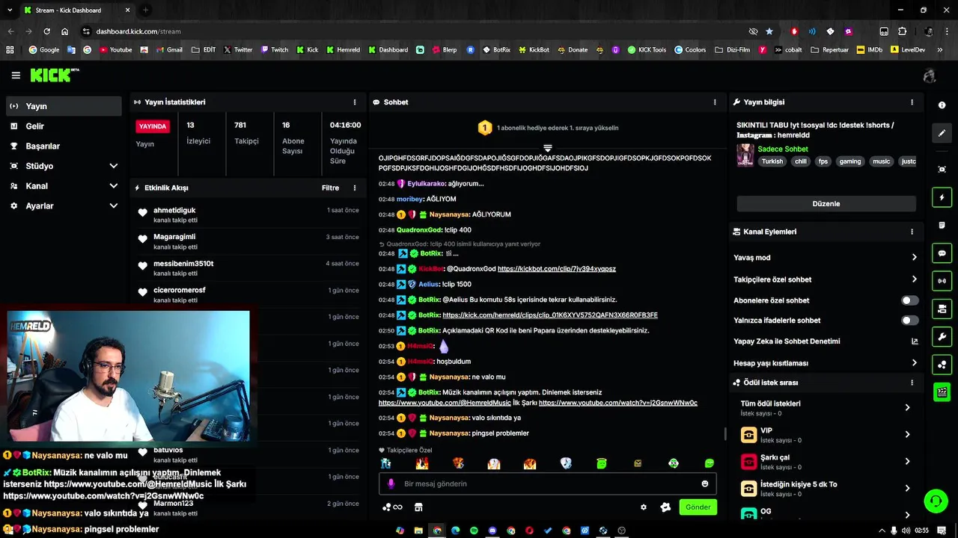Screen dimensions: 958x538
Task: Select Gelir in the left sidebar
Action: coord(64,126)
